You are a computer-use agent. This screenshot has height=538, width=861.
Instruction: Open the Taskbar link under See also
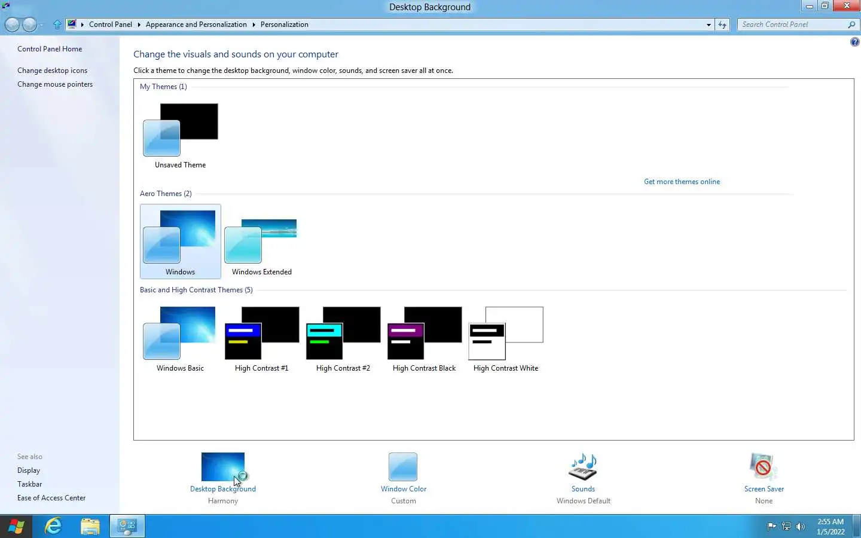pos(29,484)
